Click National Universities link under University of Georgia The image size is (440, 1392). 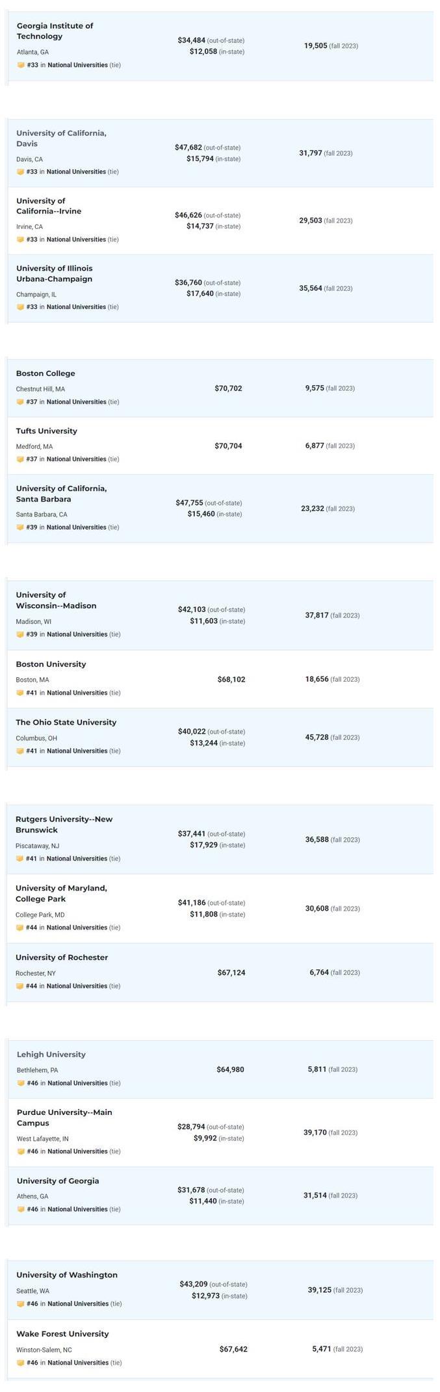(77, 1209)
